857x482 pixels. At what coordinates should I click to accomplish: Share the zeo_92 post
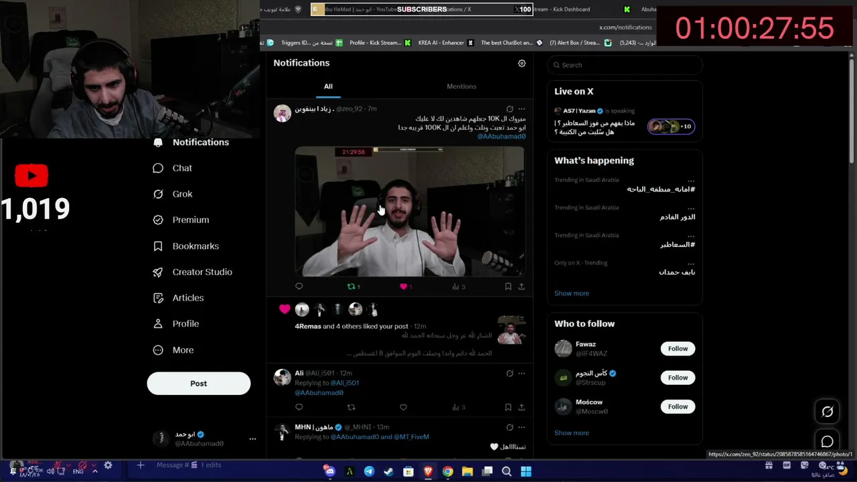(522, 287)
